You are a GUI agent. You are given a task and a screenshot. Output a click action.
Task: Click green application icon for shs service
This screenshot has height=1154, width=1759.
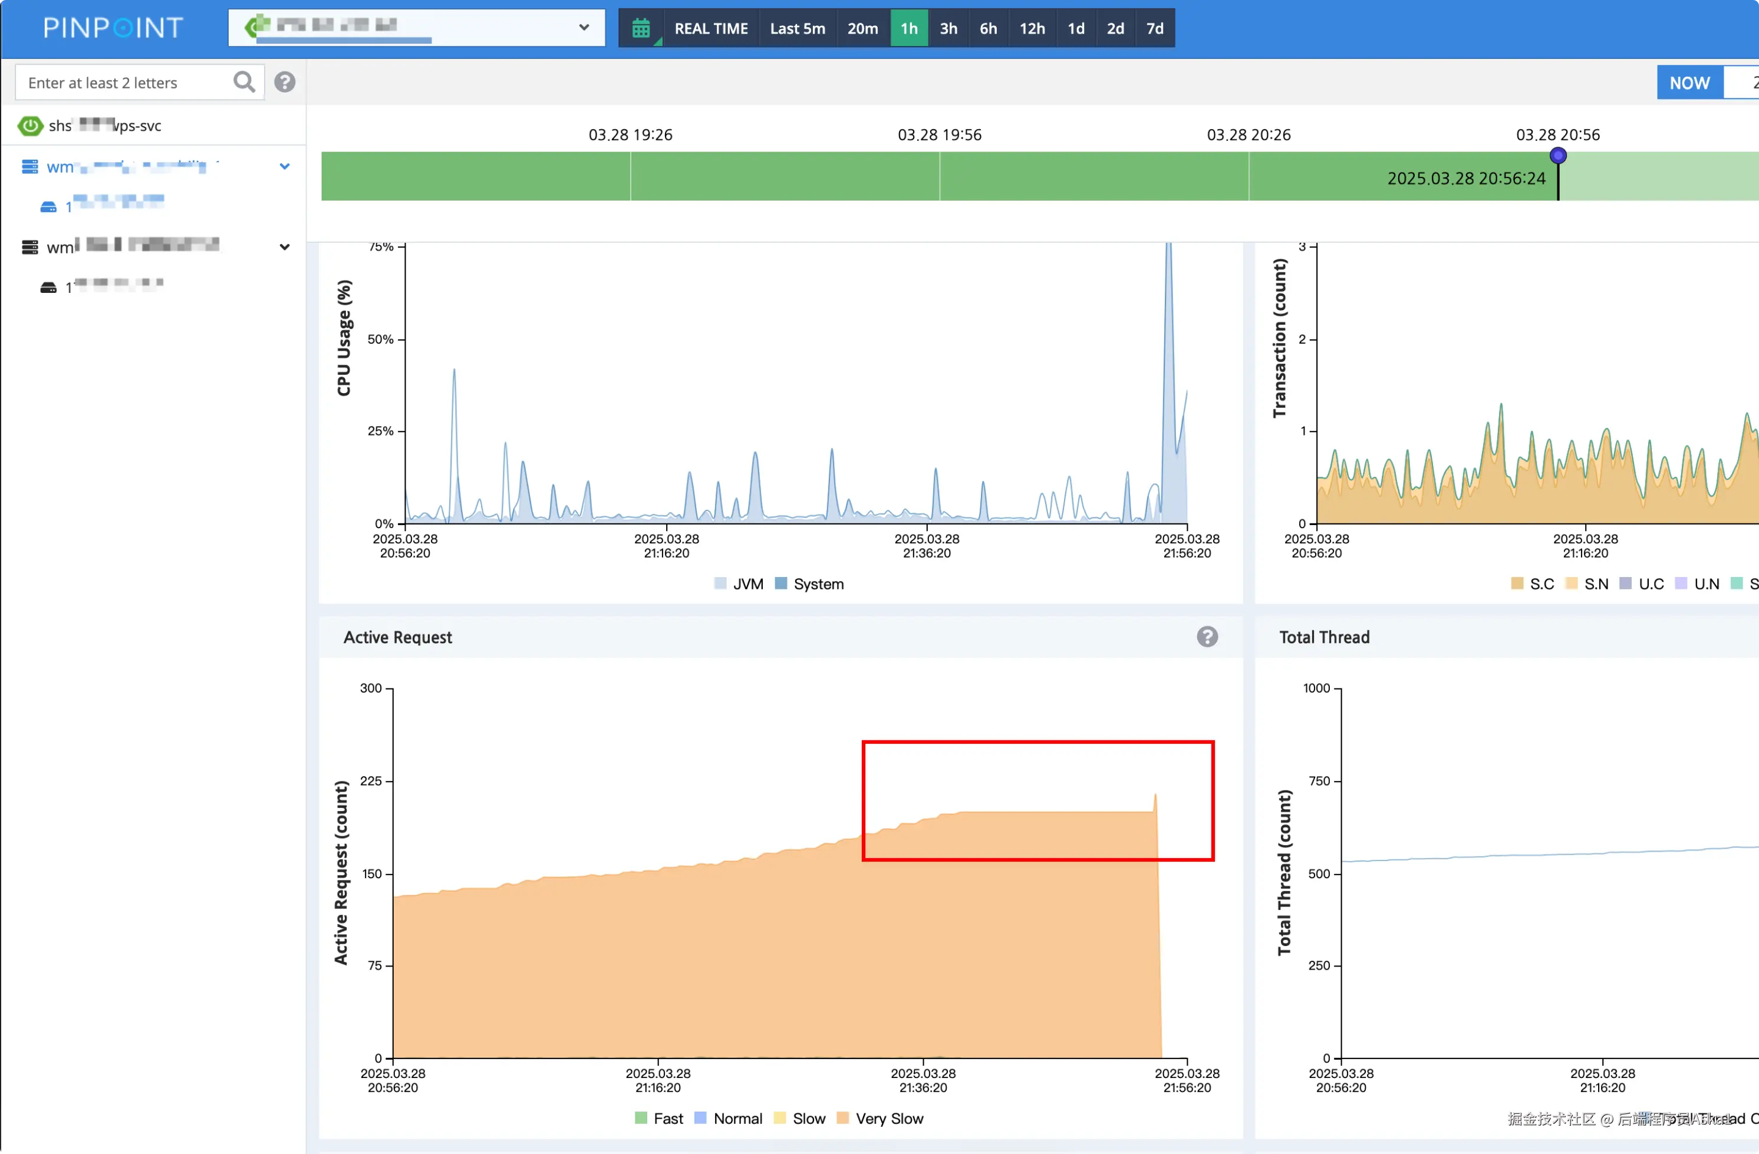30,126
